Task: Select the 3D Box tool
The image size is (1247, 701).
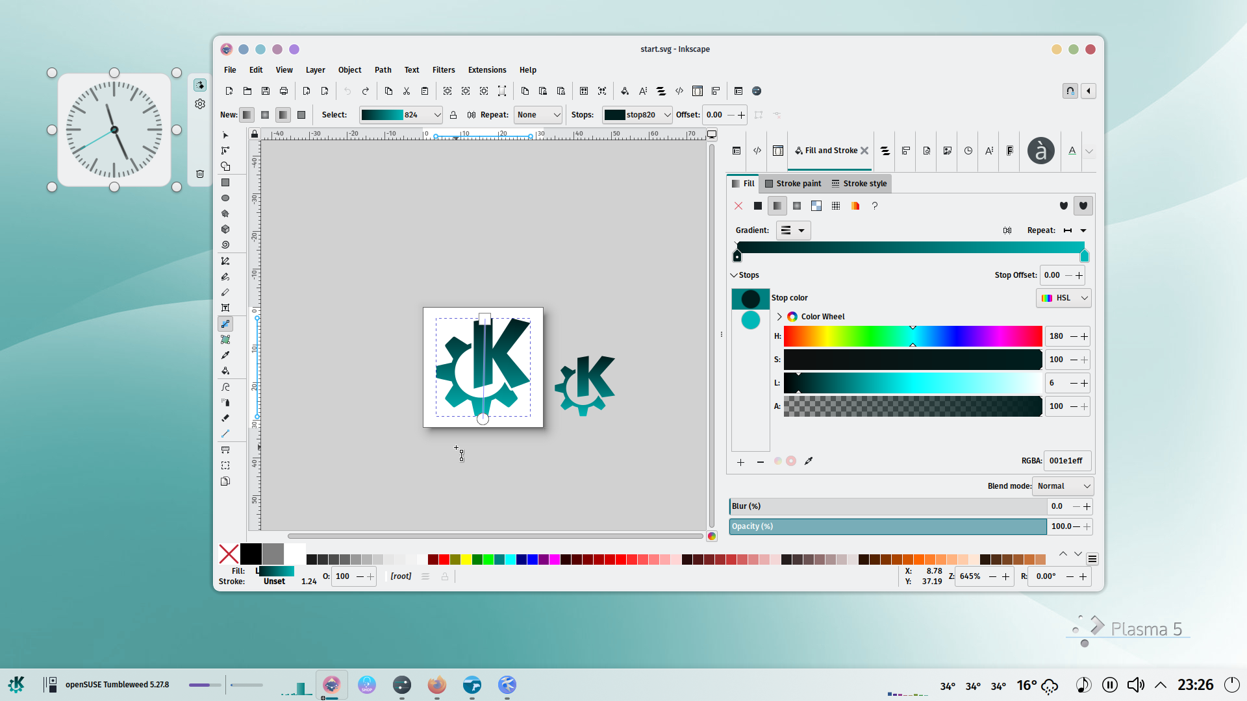Action: pos(225,229)
